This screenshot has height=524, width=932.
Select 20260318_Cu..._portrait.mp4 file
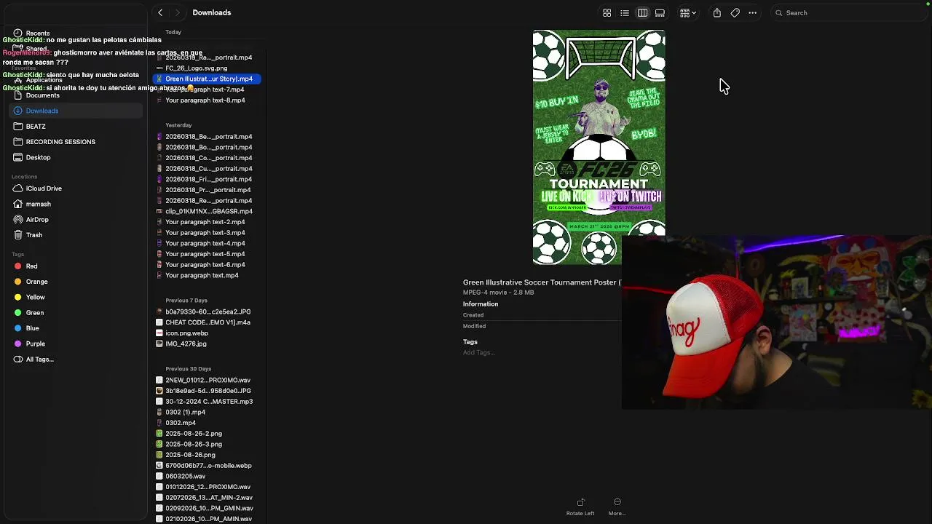207,169
